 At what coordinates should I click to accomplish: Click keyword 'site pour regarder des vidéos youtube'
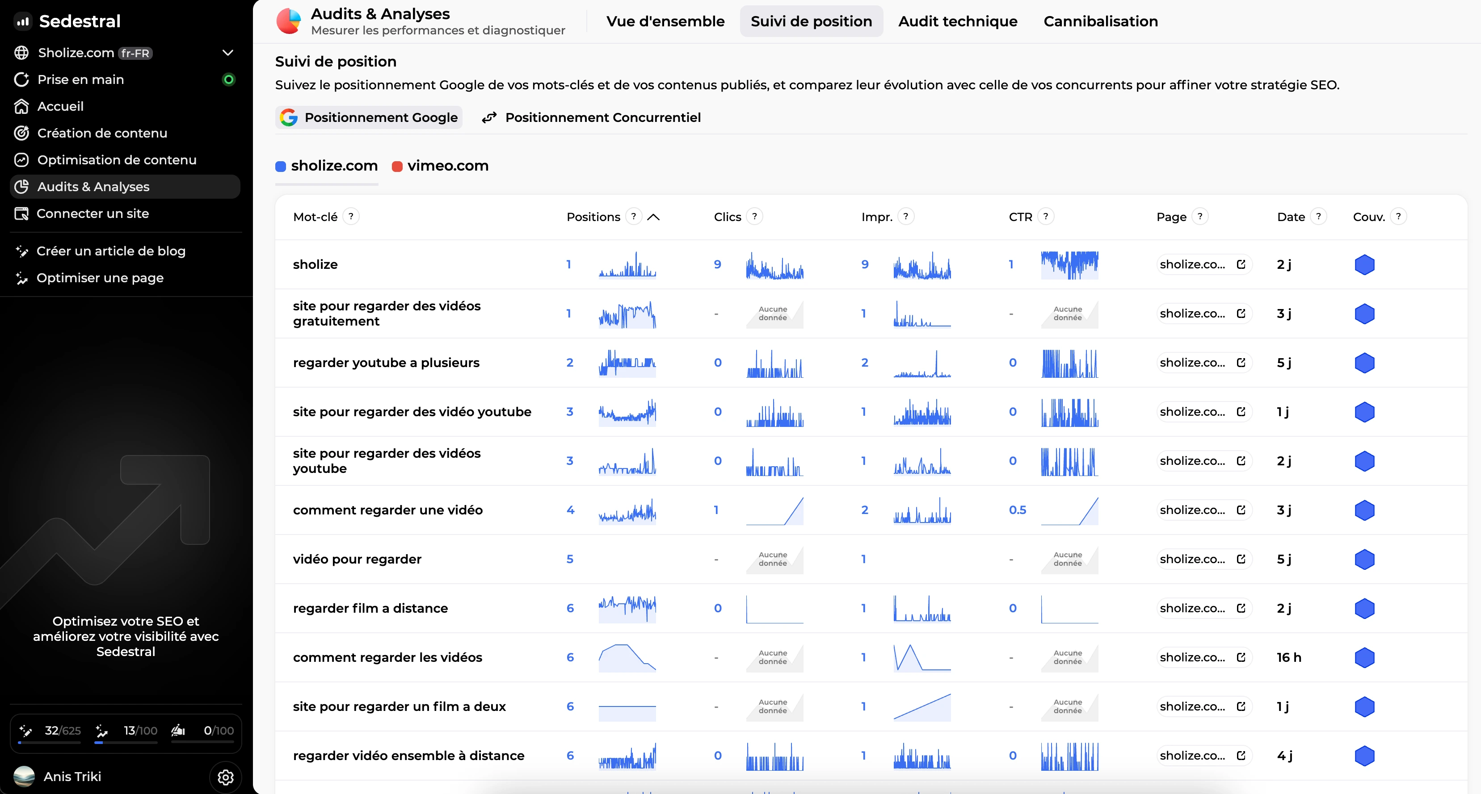pyautogui.click(x=387, y=461)
